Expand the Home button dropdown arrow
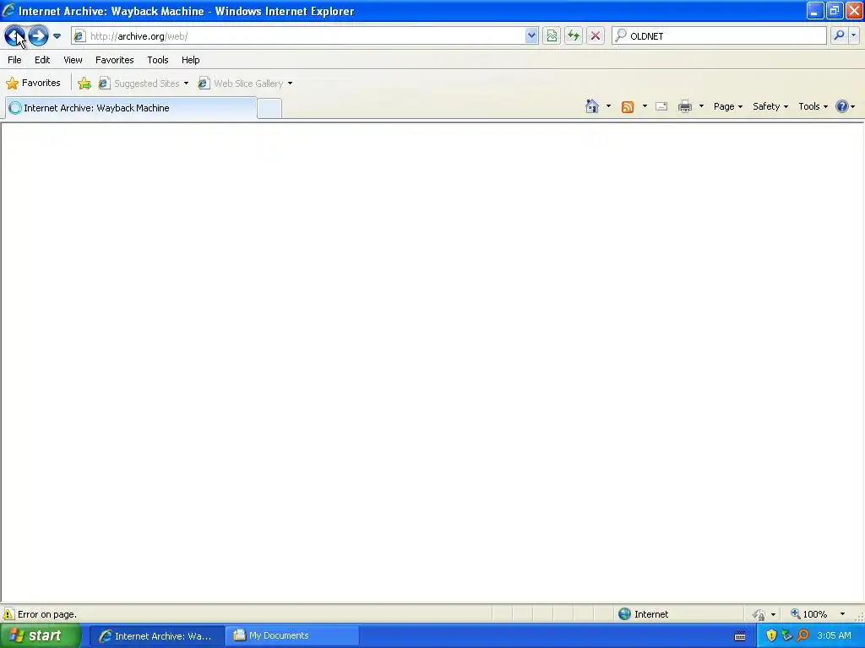The width and height of the screenshot is (865, 648). click(608, 106)
